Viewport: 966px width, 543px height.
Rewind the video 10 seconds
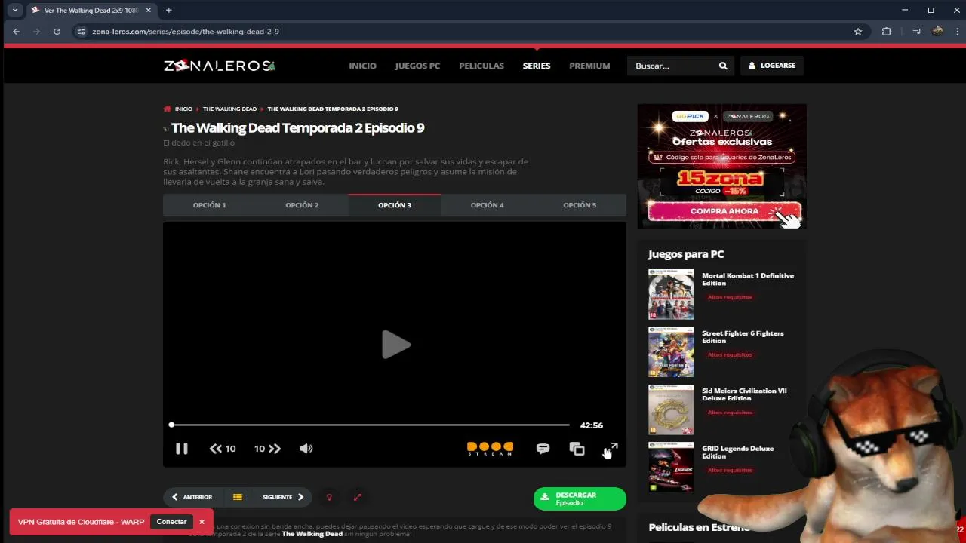point(223,449)
